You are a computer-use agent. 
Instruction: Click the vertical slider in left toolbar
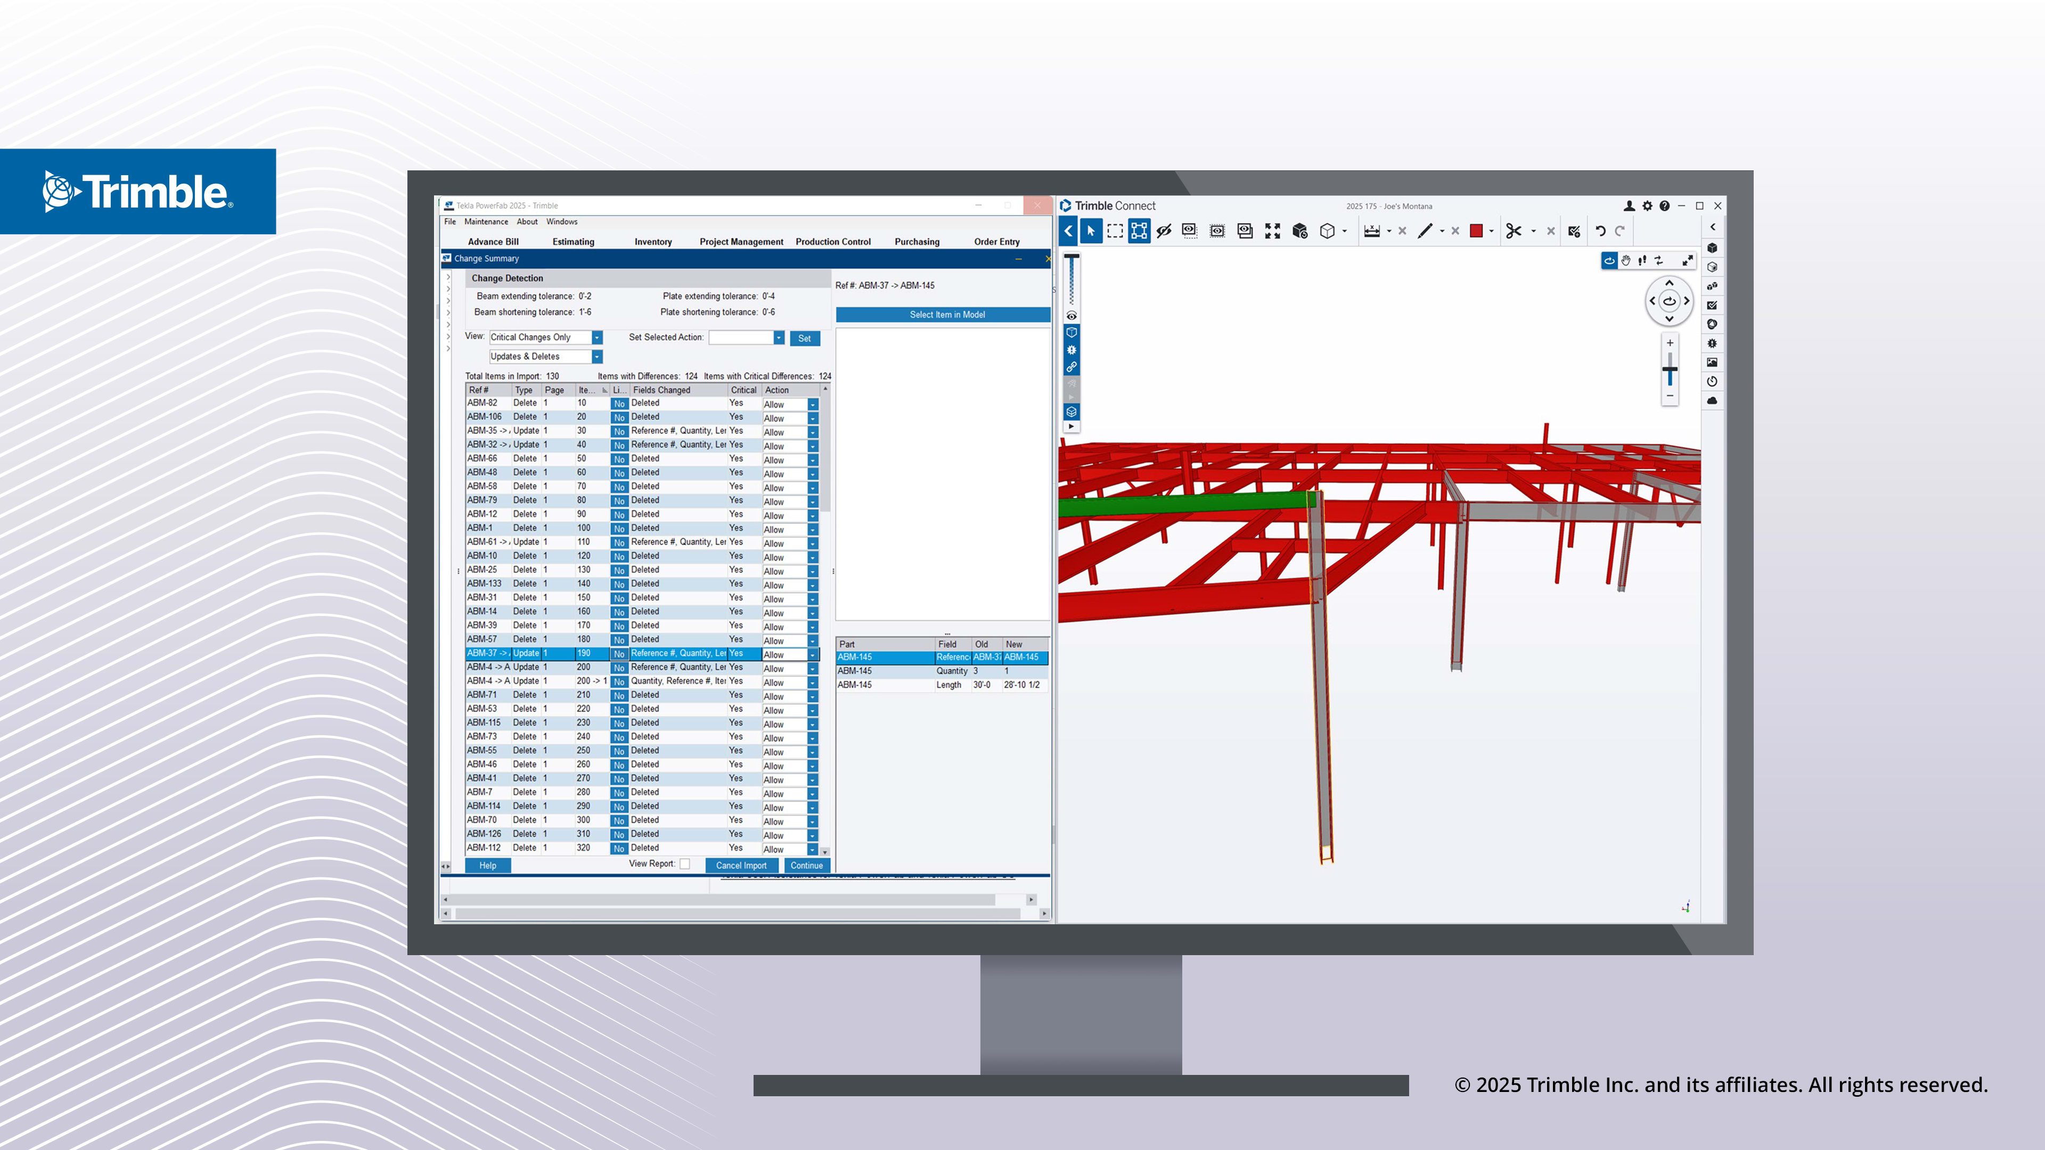coord(1071,280)
